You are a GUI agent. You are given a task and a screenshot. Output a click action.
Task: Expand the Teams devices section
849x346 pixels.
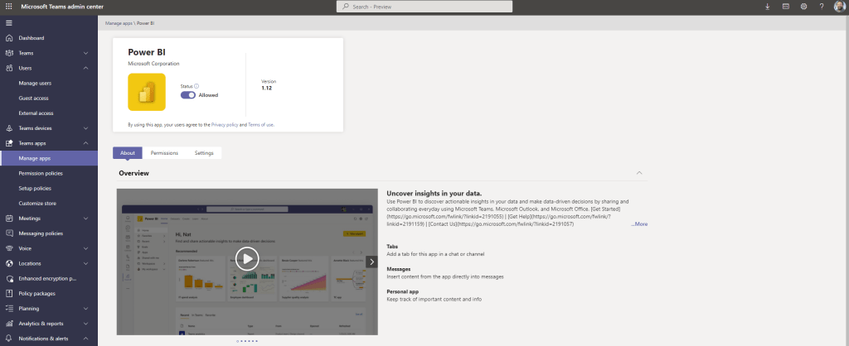coord(86,128)
